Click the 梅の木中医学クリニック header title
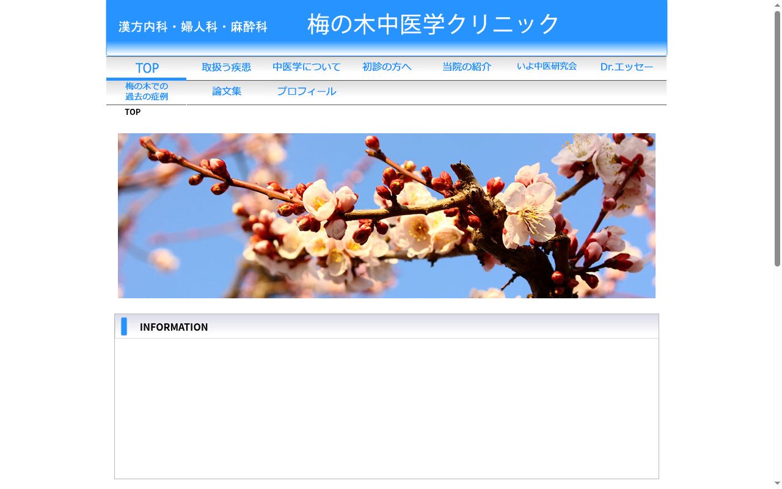Image resolution: width=782 pixels, height=489 pixels. click(433, 24)
